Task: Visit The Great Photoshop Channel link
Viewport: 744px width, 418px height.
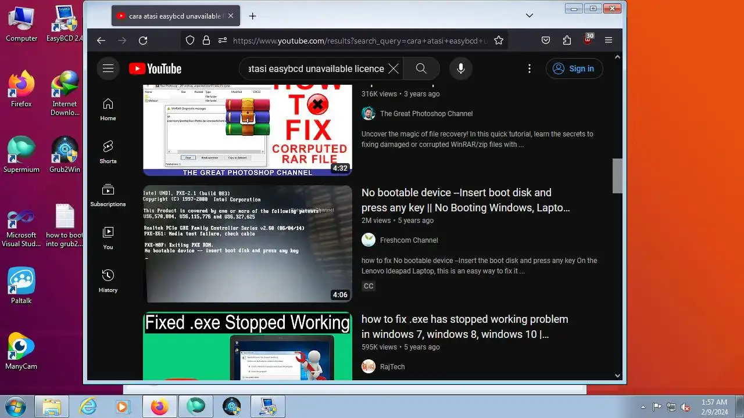Action: click(426, 114)
